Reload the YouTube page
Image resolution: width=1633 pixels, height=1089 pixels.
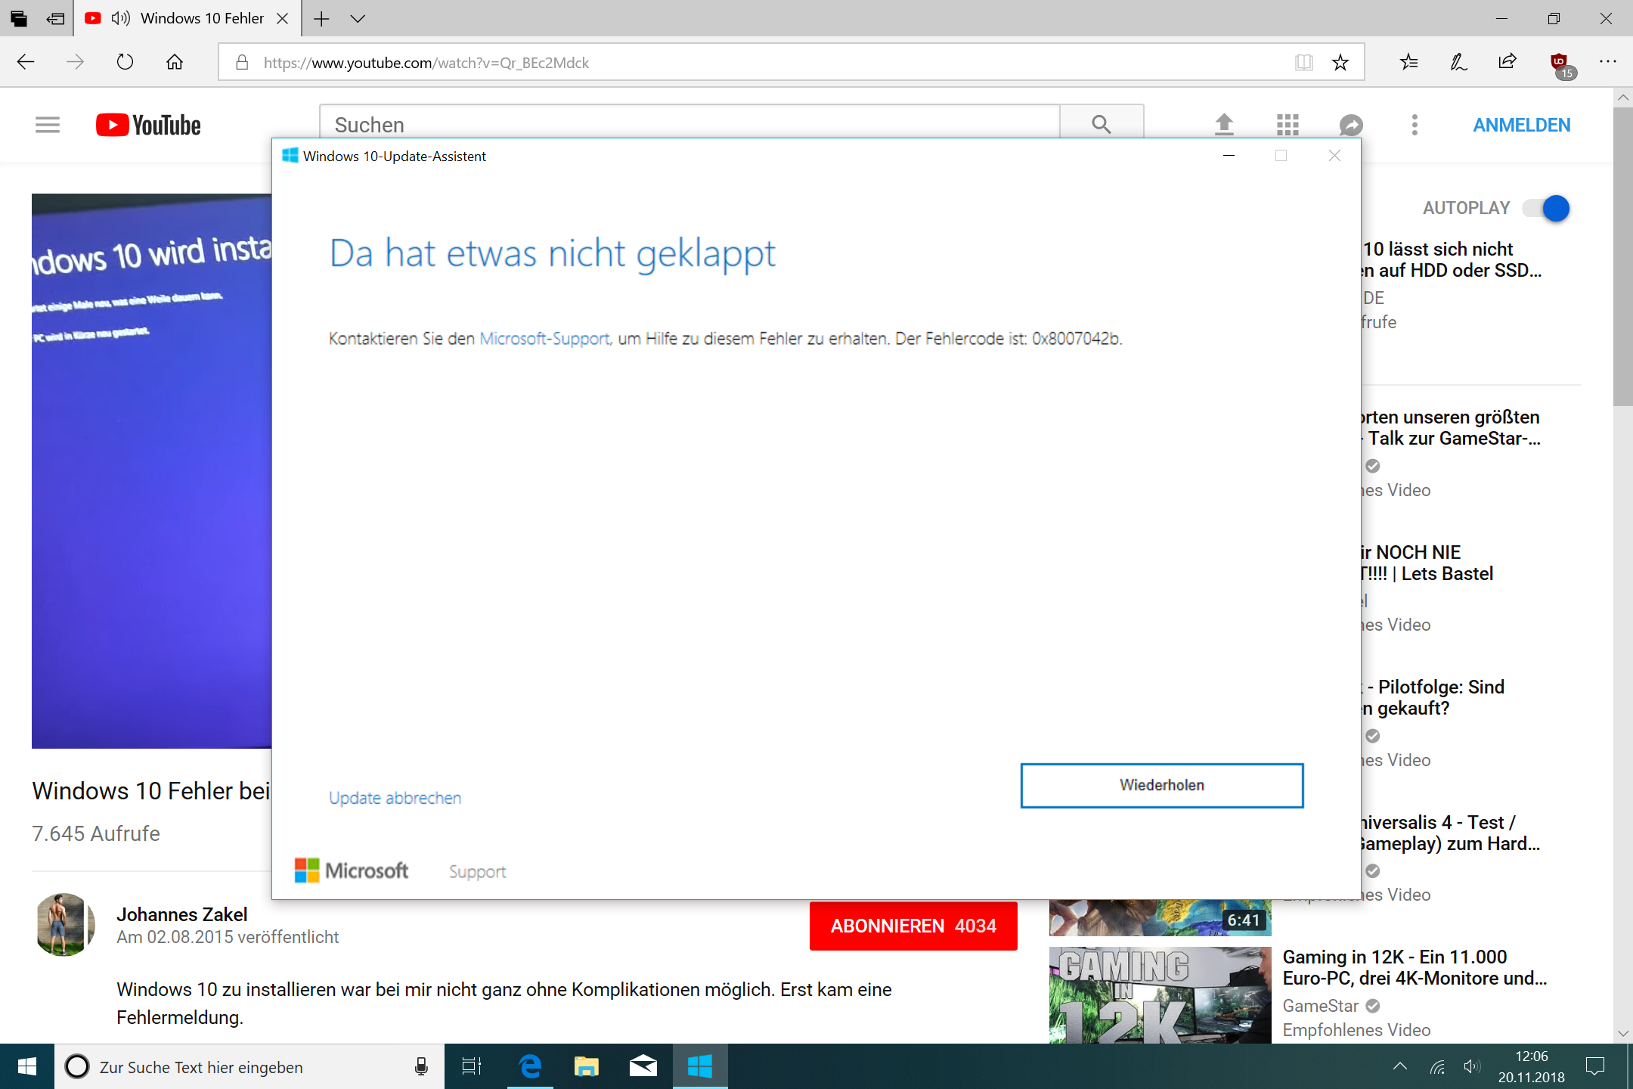tap(125, 62)
